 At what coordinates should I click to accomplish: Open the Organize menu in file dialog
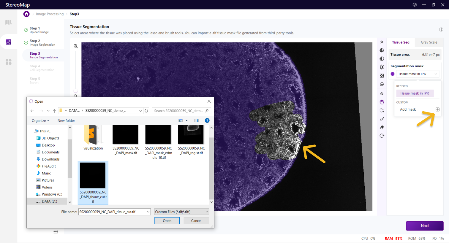point(40,121)
